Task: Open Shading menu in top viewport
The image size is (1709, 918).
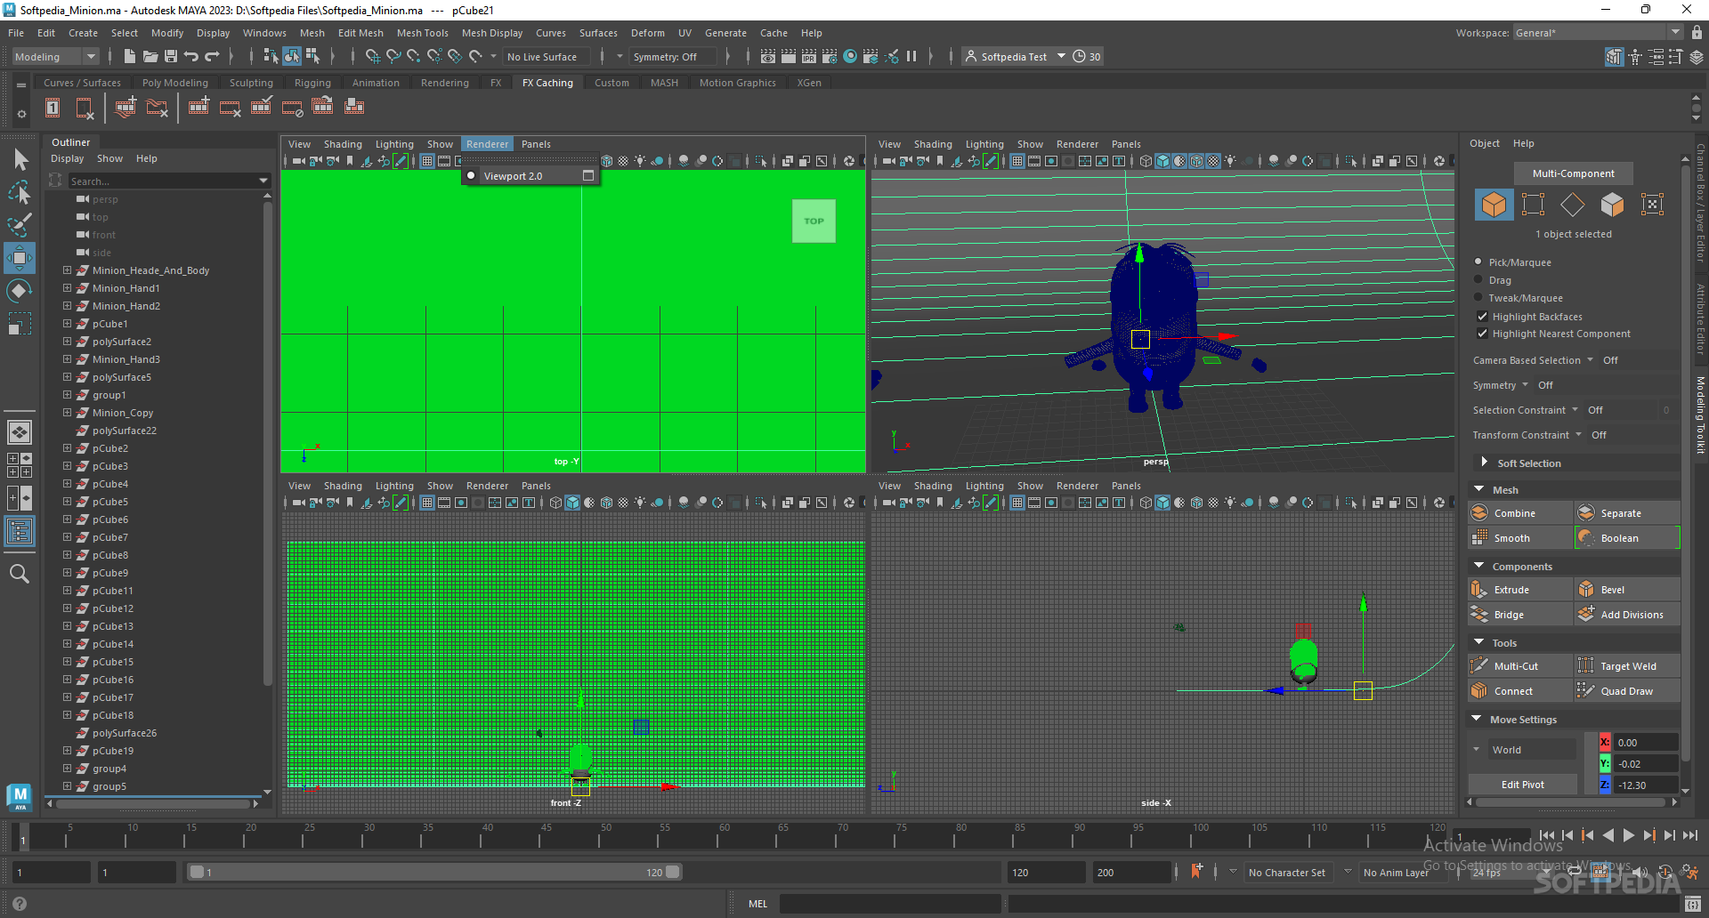Action: (x=343, y=144)
